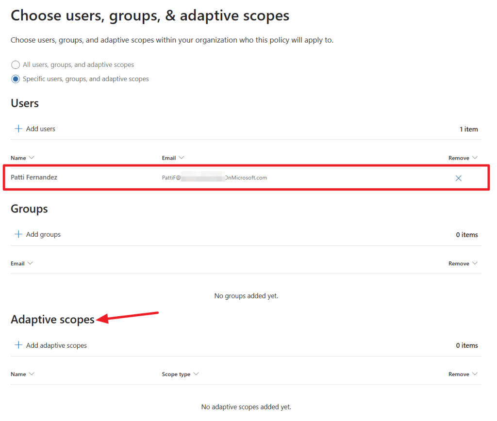Open the Remove column dropdown in Users table
The width and height of the screenshot is (497, 421).
[x=475, y=158]
